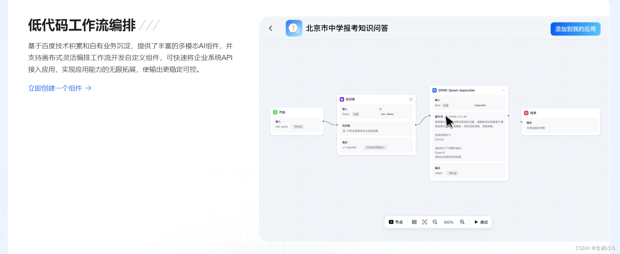Screen dimensions: 620x254
Task: Click the 中考志愿填报专业选择指南 document entry
Action: (x=360, y=131)
